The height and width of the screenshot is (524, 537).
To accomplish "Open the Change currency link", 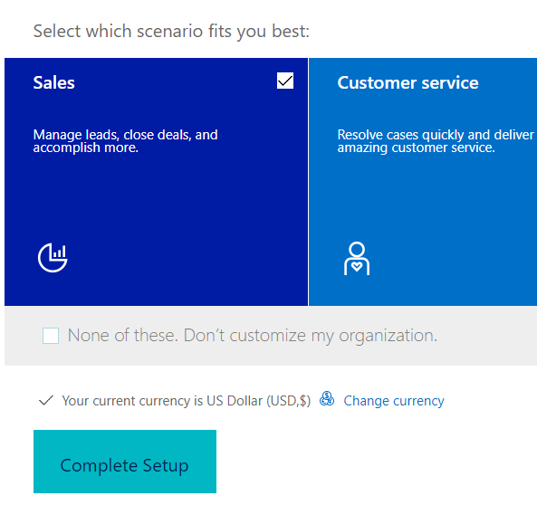I will (x=394, y=401).
